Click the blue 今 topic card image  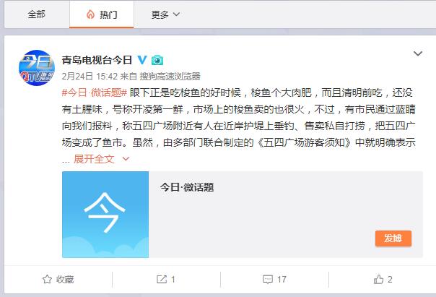(x=105, y=215)
